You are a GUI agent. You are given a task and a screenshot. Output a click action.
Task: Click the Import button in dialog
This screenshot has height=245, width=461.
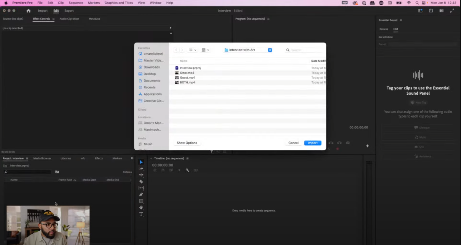pos(312,143)
